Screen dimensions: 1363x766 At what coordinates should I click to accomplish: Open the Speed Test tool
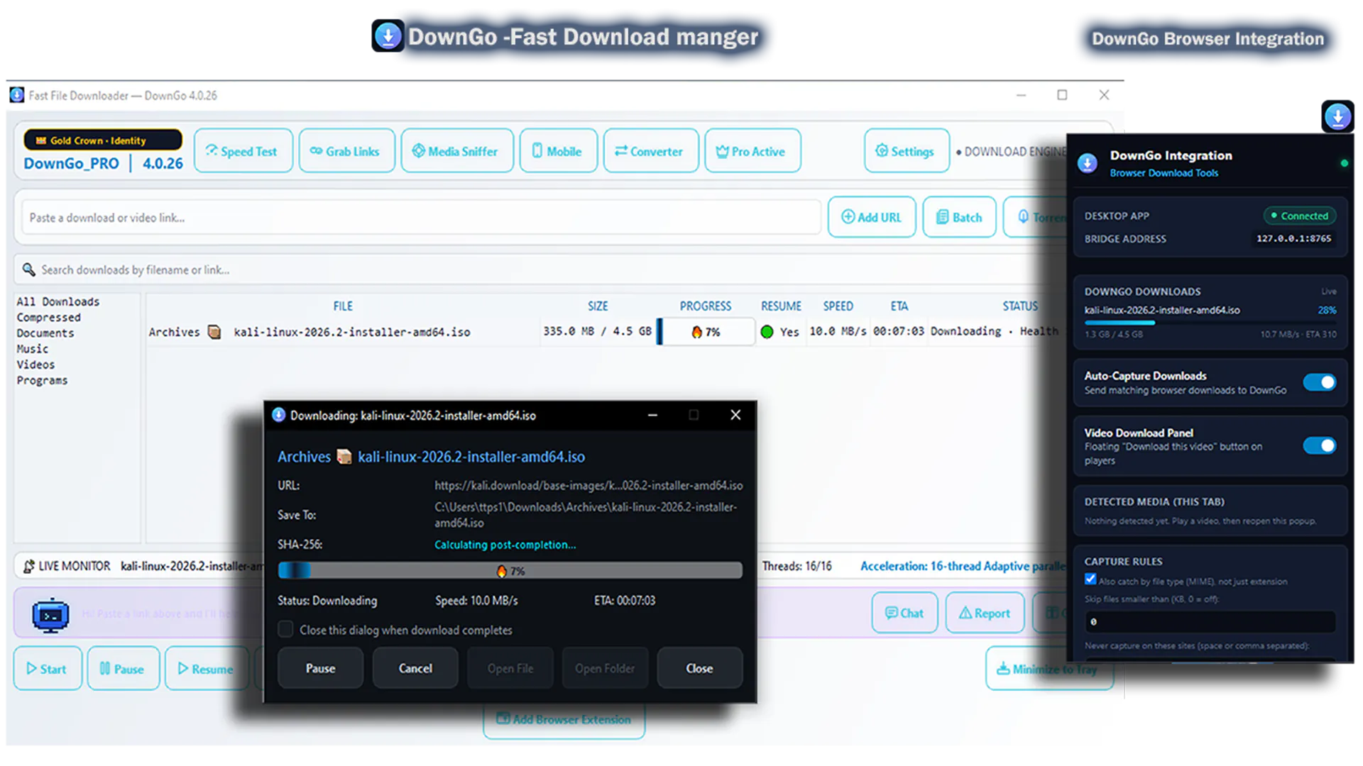point(243,151)
